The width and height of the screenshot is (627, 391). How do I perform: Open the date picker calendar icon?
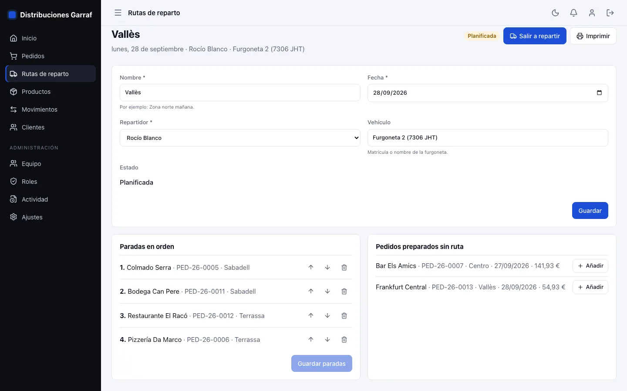599,93
